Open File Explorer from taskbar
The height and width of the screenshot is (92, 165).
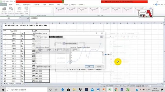(x=74, y=90)
